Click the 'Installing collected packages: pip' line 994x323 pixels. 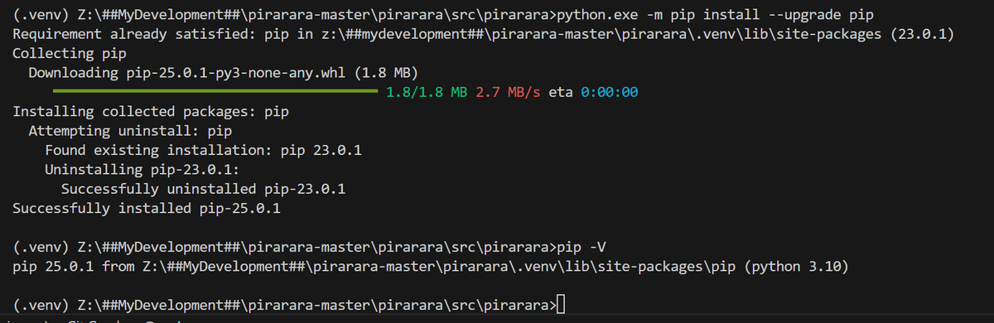tap(151, 112)
